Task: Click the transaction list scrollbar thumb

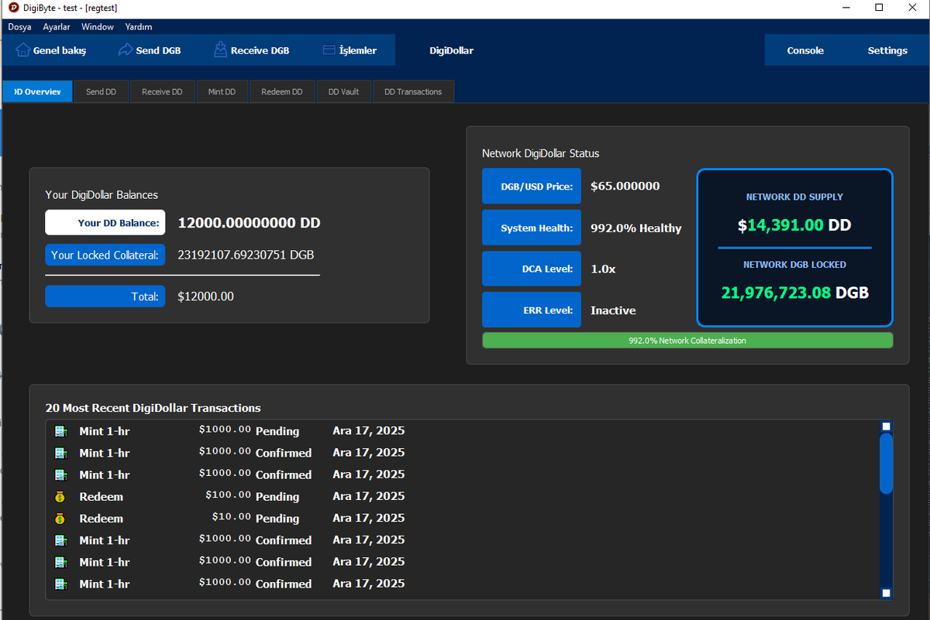Action: click(886, 464)
